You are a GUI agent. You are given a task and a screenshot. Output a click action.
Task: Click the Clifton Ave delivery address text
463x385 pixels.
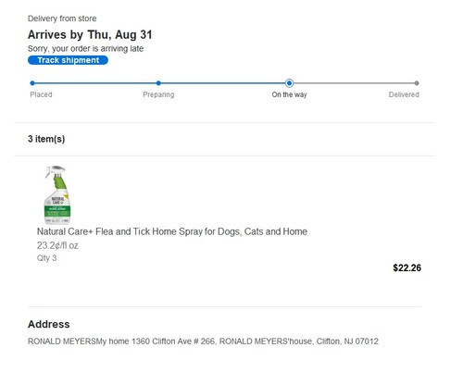(203, 342)
